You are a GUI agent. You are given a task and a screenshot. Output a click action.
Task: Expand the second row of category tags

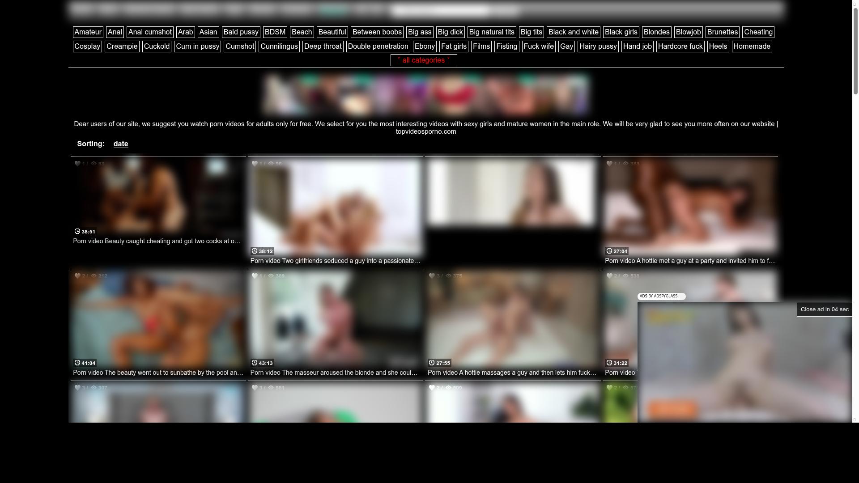click(x=424, y=60)
